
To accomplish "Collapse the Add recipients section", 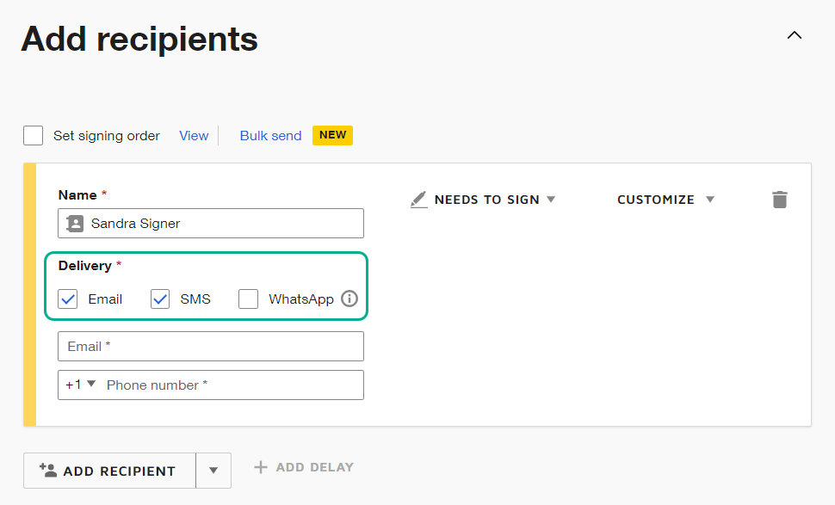I will click(x=794, y=35).
